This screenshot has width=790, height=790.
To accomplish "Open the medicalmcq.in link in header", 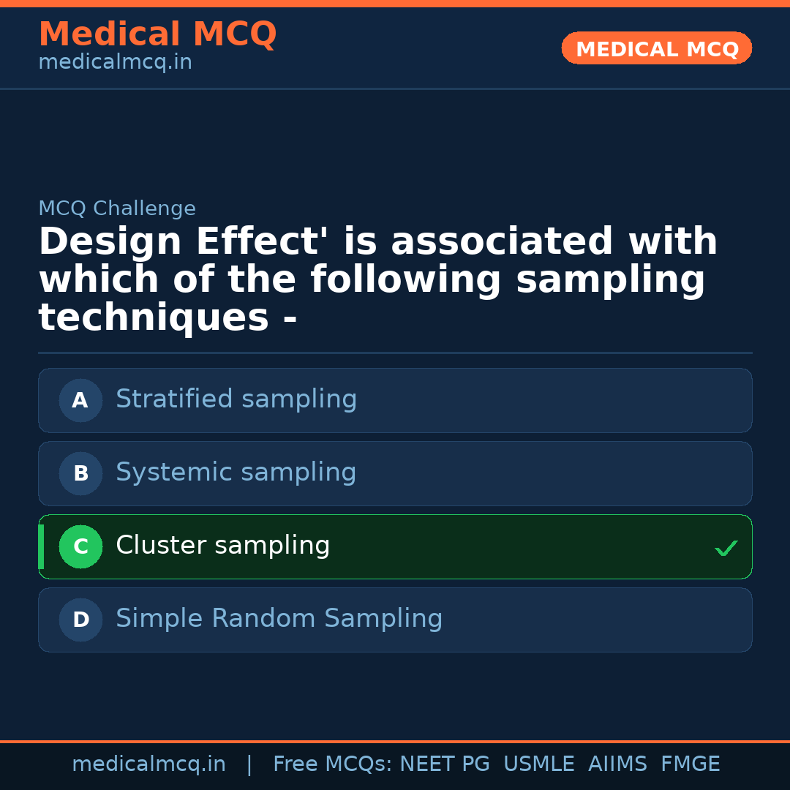I will pyautogui.click(x=114, y=61).
